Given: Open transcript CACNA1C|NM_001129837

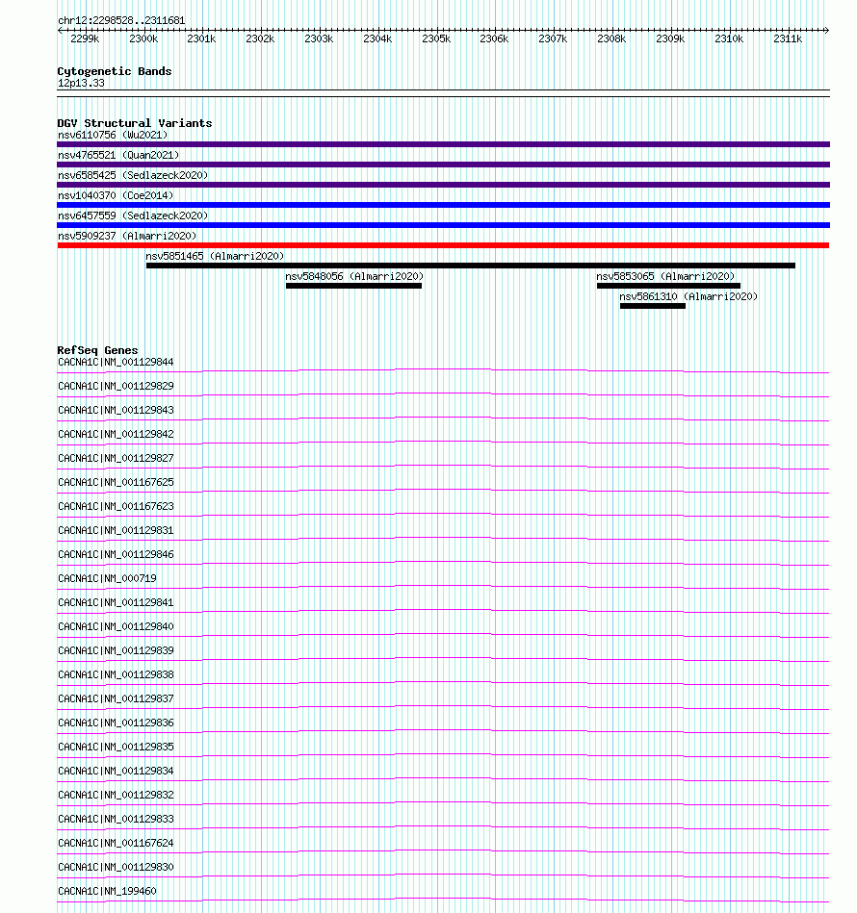Looking at the screenshot, I should [116, 698].
